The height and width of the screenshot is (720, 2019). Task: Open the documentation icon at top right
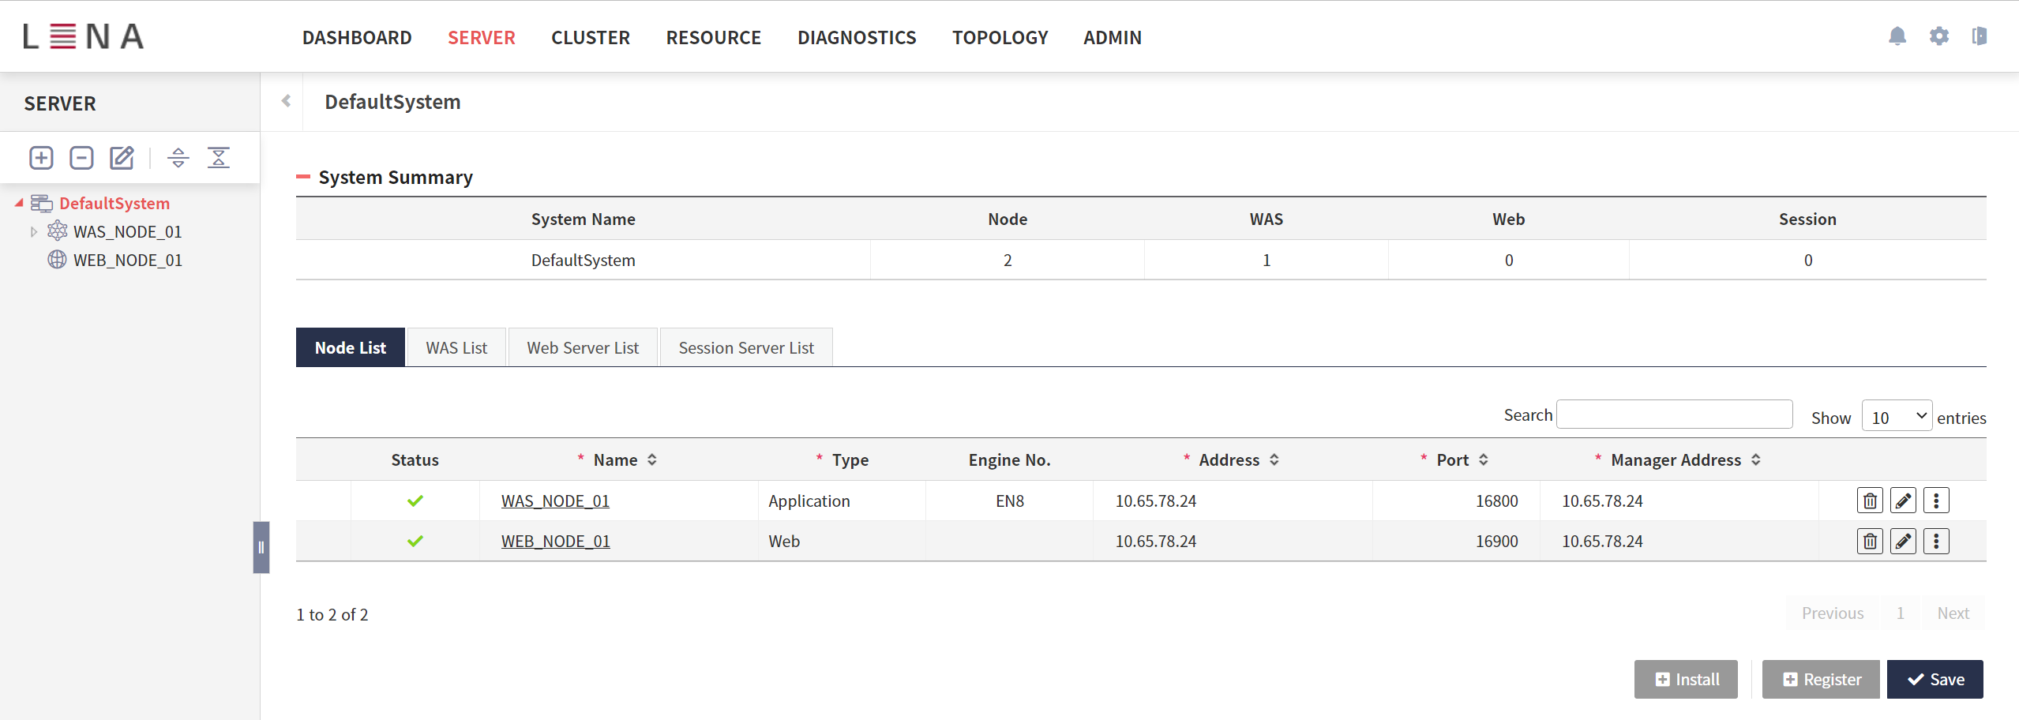click(1980, 36)
